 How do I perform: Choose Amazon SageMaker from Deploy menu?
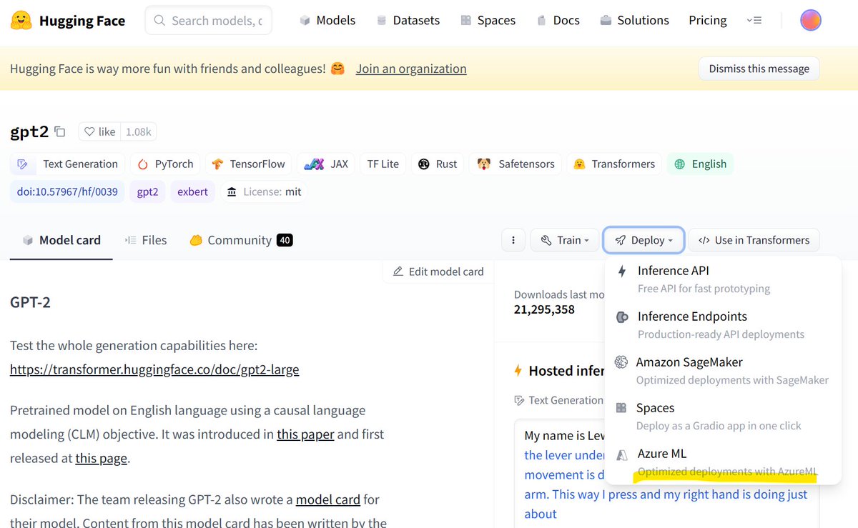coord(723,370)
